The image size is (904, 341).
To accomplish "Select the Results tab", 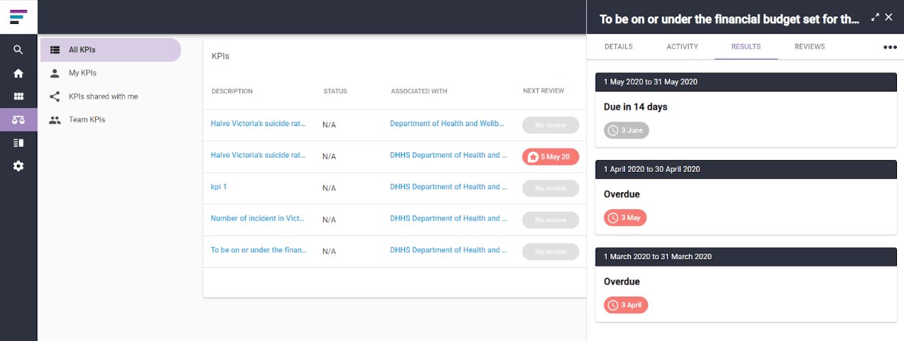I will point(746,46).
